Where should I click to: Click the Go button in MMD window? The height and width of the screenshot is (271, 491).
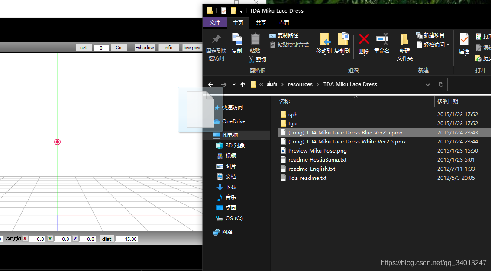point(118,48)
